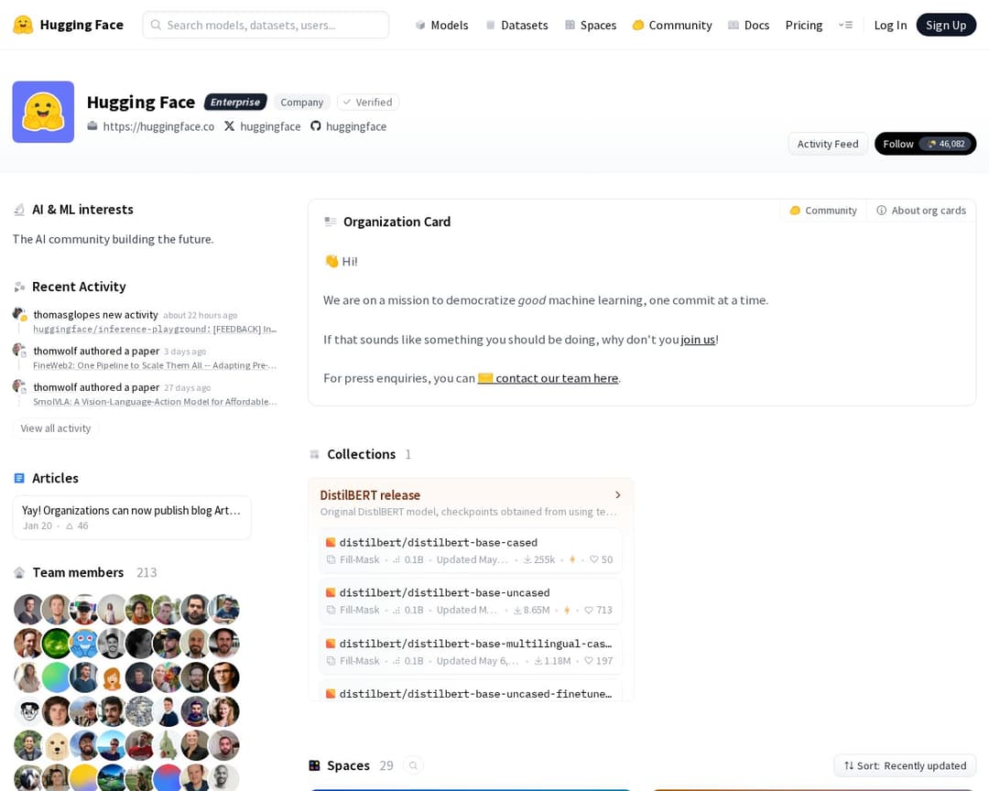The image size is (989, 791).
Task: Open the distilbert-base-cased model card
Action: click(471, 550)
